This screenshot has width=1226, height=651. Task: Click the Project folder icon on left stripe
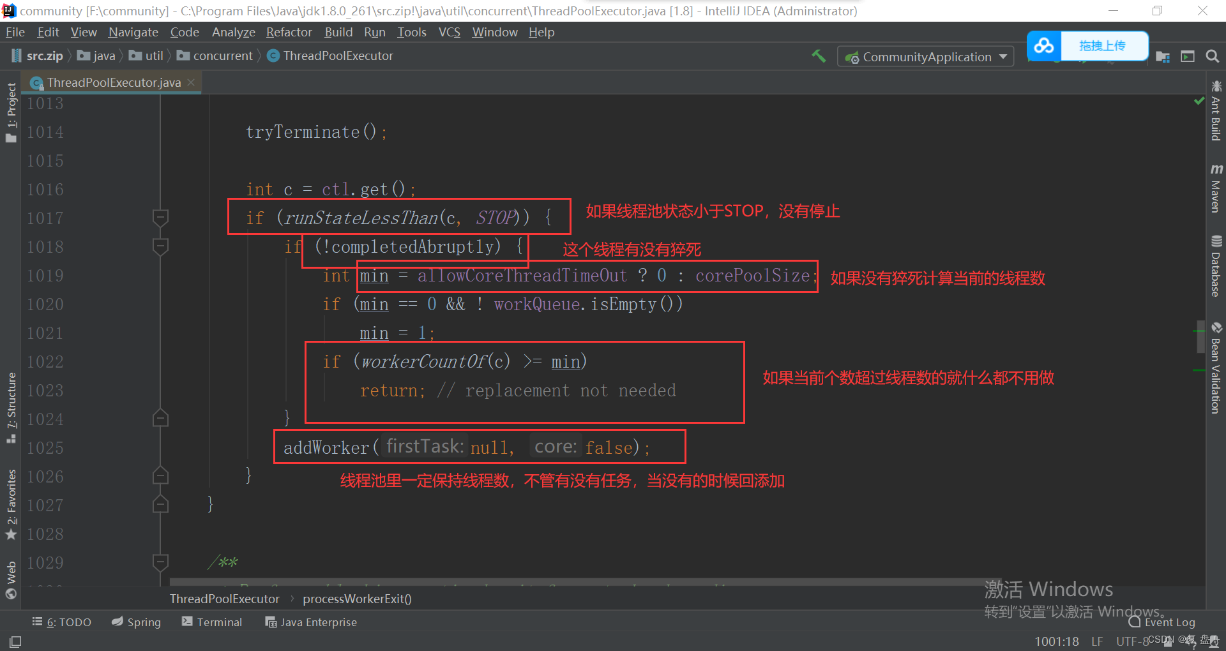[x=11, y=138]
